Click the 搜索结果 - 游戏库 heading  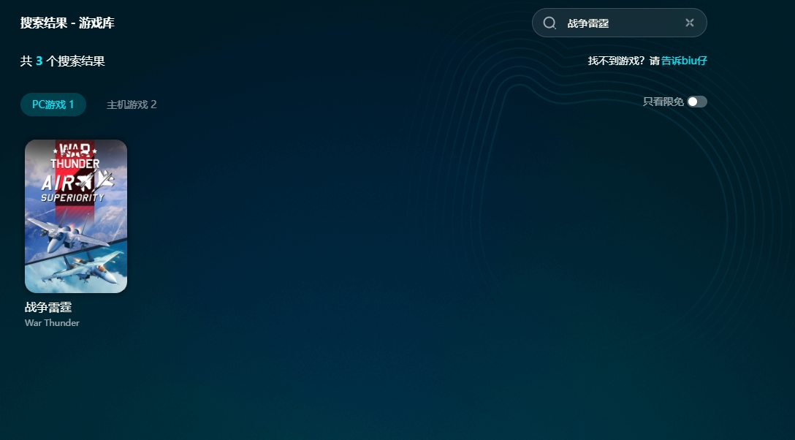[x=67, y=23]
